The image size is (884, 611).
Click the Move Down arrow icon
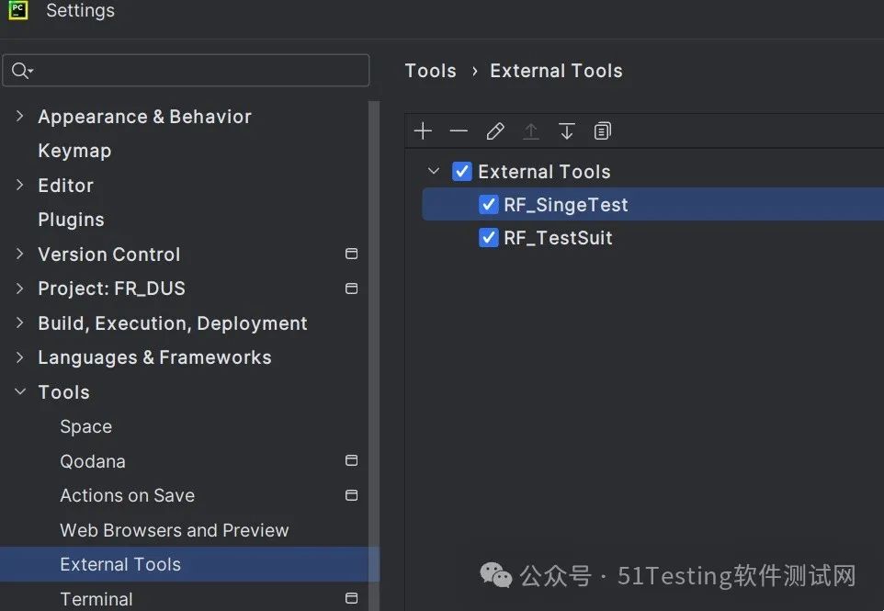coord(567,131)
